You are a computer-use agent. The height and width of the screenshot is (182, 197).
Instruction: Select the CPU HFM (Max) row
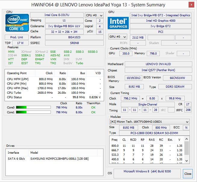(54, 88)
